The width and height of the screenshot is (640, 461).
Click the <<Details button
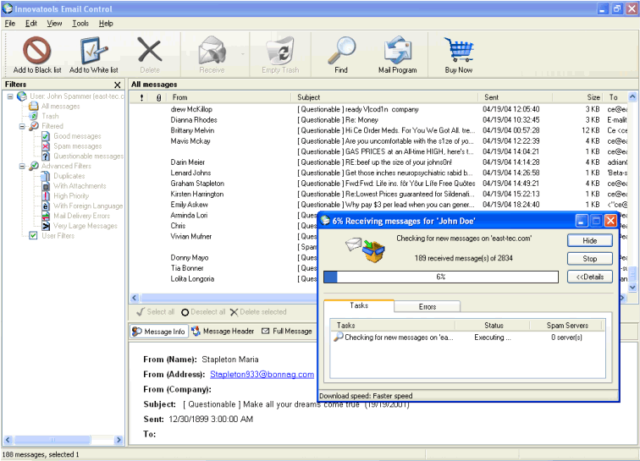click(x=590, y=277)
